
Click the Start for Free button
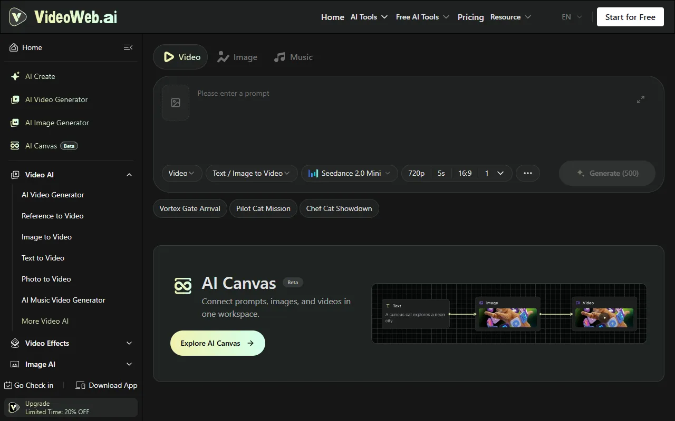click(630, 17)
